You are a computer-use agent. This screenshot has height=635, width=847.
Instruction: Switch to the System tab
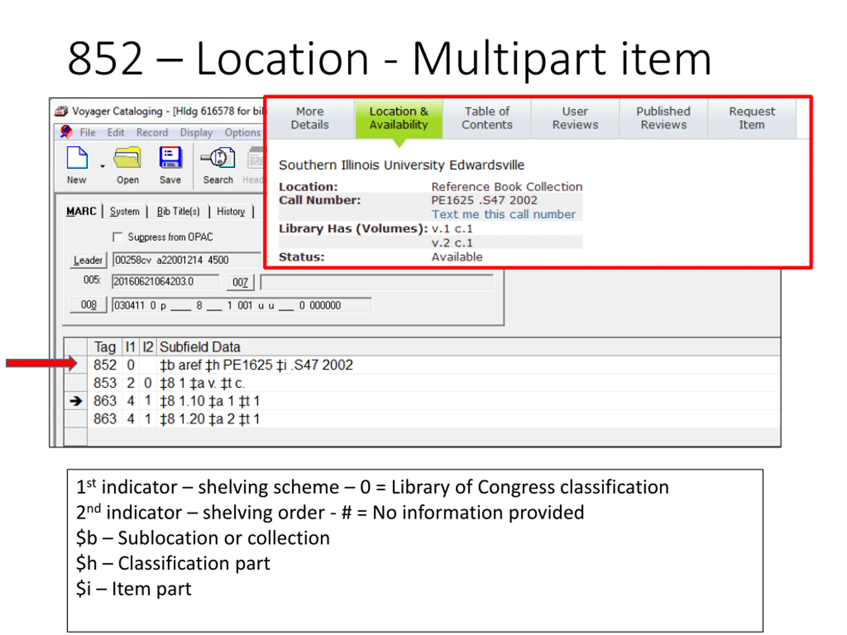(124, 211)
